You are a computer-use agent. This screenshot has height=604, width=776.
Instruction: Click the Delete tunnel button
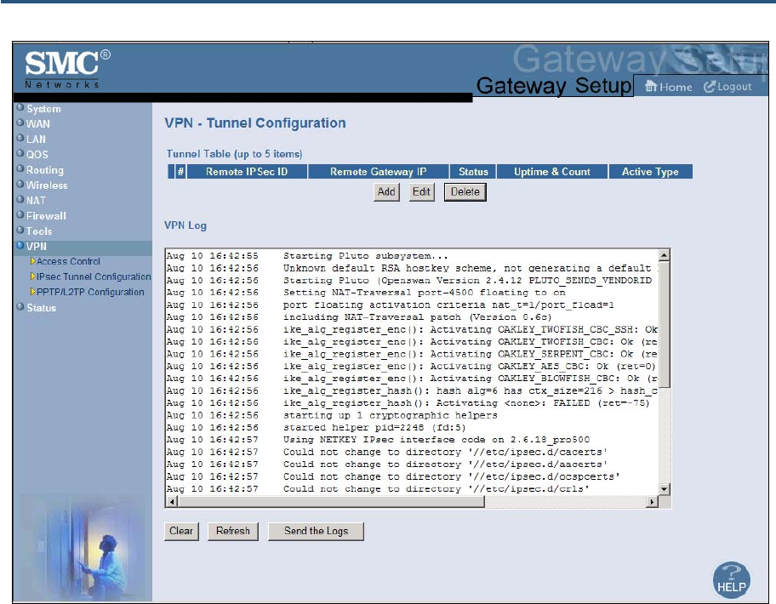(x=465, y=192)
